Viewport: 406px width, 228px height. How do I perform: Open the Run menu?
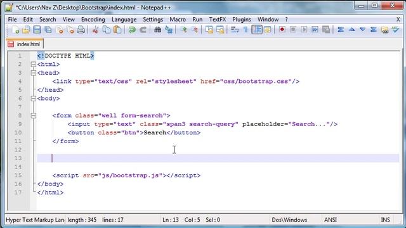197,20
